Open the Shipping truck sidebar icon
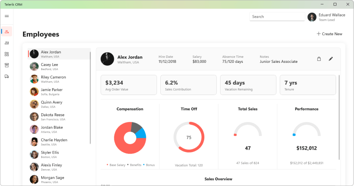This screenshot has width=354, height=186. (7, 77)
